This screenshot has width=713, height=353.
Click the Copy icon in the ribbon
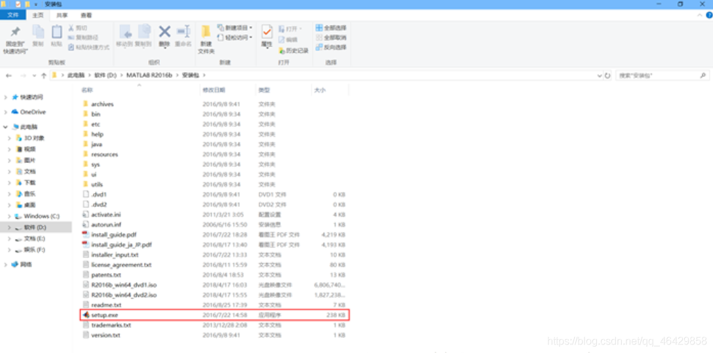[x=38, y=32]
